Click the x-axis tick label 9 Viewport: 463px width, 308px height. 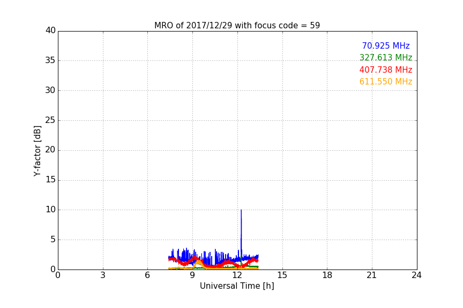point(192,275)
